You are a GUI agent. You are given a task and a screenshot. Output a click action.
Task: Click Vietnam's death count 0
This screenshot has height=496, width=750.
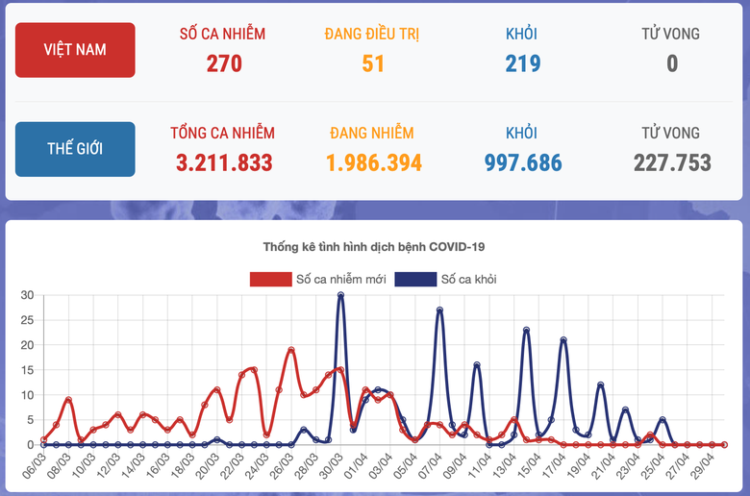(671, 63)
